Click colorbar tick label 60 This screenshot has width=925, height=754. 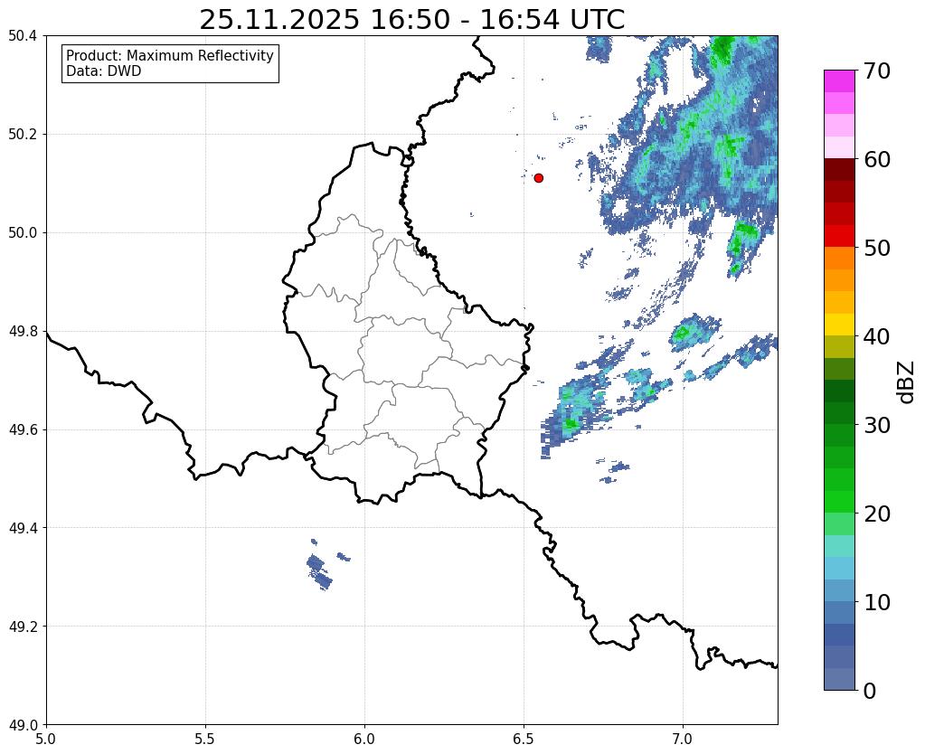[877, 159]
